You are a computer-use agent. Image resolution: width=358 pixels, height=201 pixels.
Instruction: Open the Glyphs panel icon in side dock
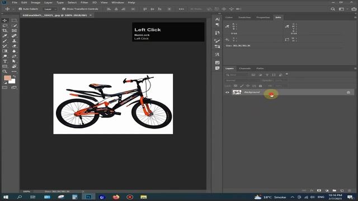[x=217, y=55]
